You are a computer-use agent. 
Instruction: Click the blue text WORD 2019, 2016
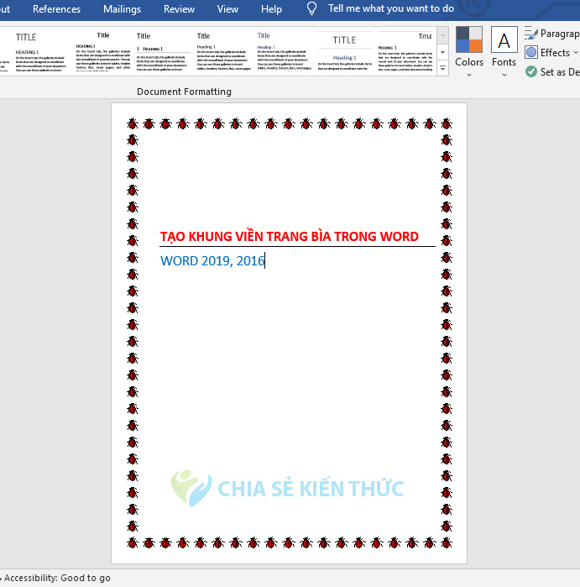[x=212, y=261]
